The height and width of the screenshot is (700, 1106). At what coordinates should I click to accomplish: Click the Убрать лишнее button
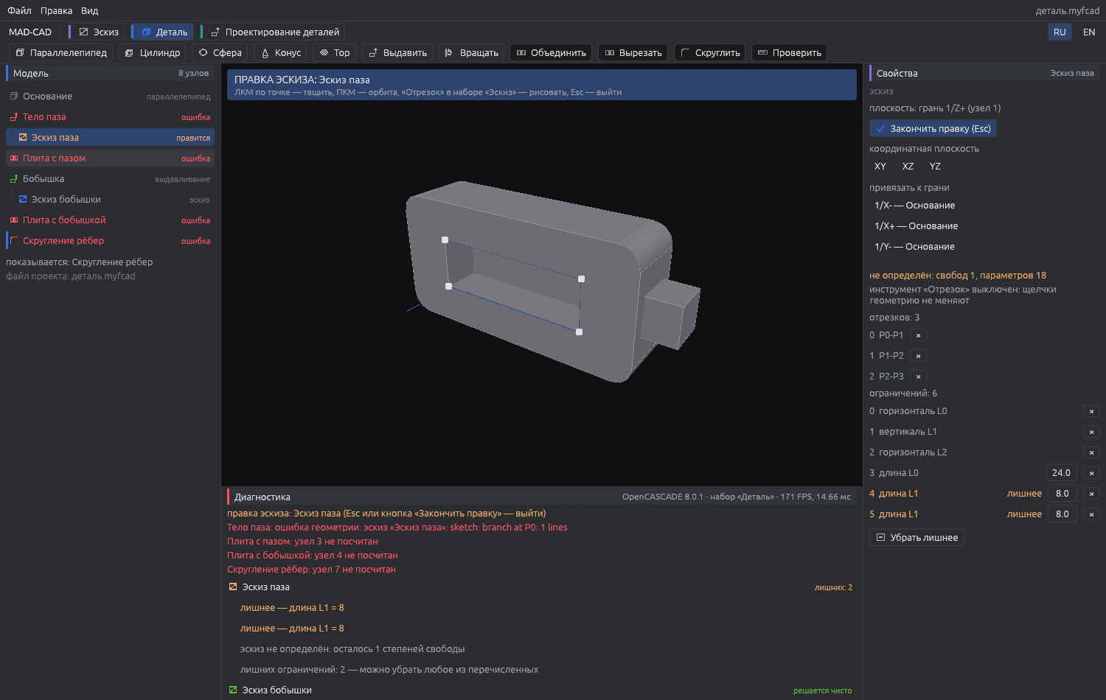click(917, 537)
